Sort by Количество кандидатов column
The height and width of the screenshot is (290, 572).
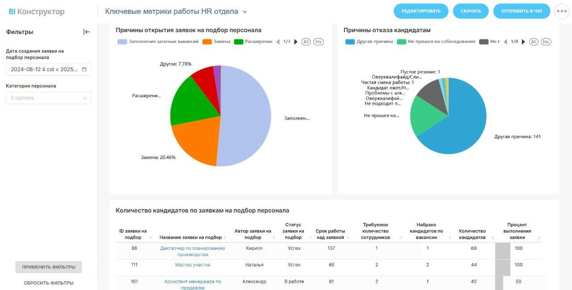(493, 237)
